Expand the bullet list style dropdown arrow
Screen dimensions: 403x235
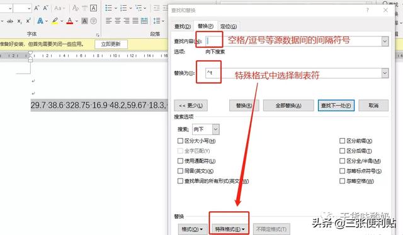(115, 8)
